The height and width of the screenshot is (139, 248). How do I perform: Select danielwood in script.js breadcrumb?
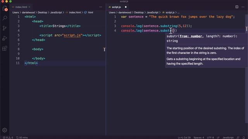(x=125, y=12)
